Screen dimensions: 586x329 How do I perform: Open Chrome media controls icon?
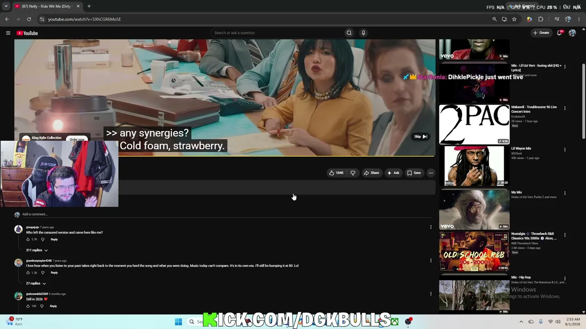[557, 19]
